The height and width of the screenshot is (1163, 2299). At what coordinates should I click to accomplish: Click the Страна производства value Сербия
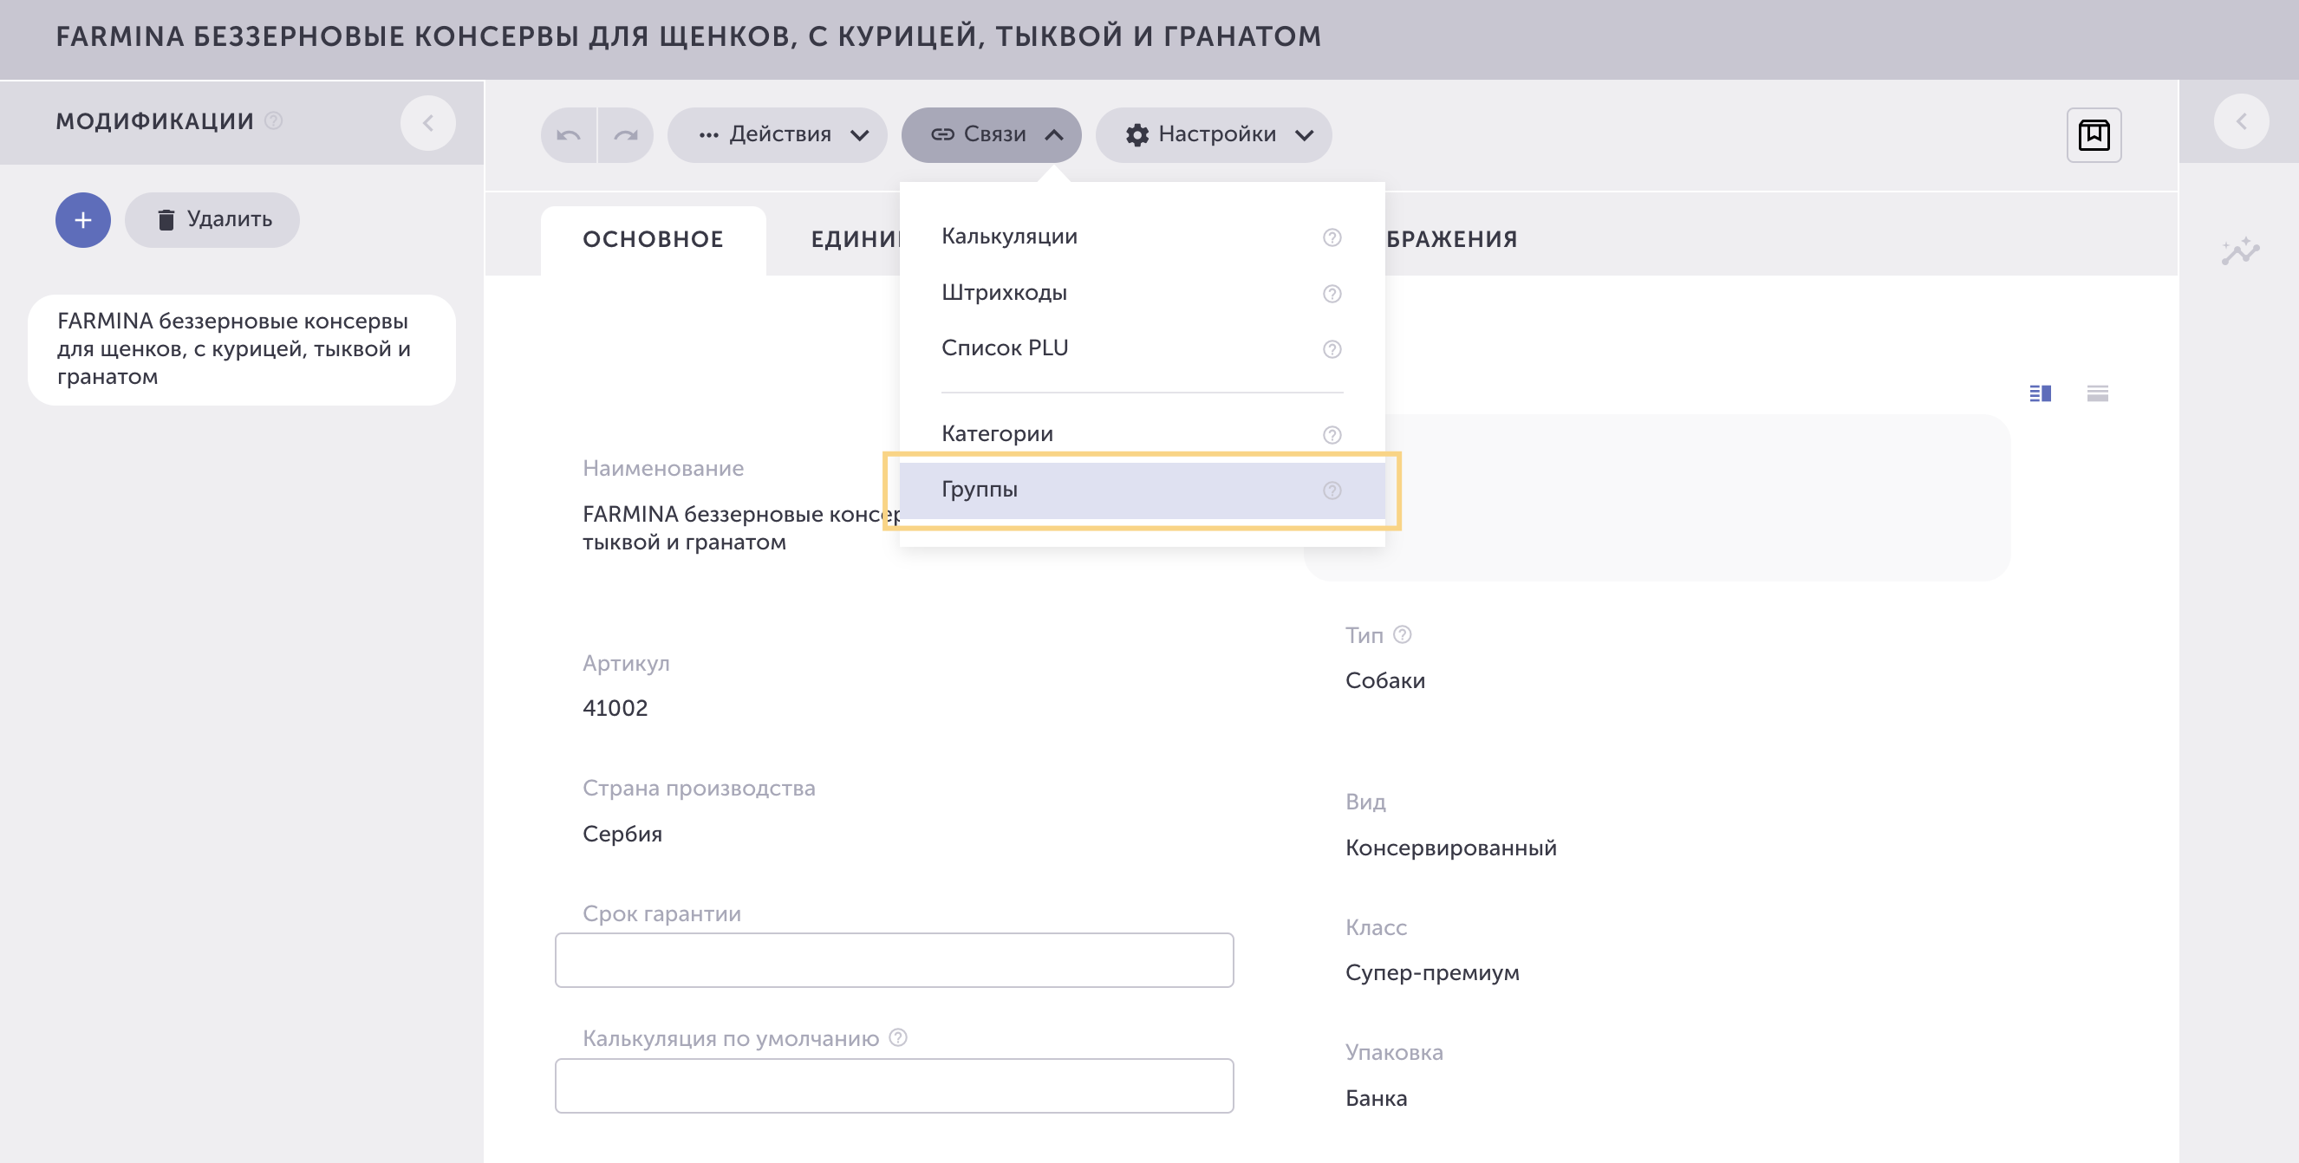click(622, 834)
